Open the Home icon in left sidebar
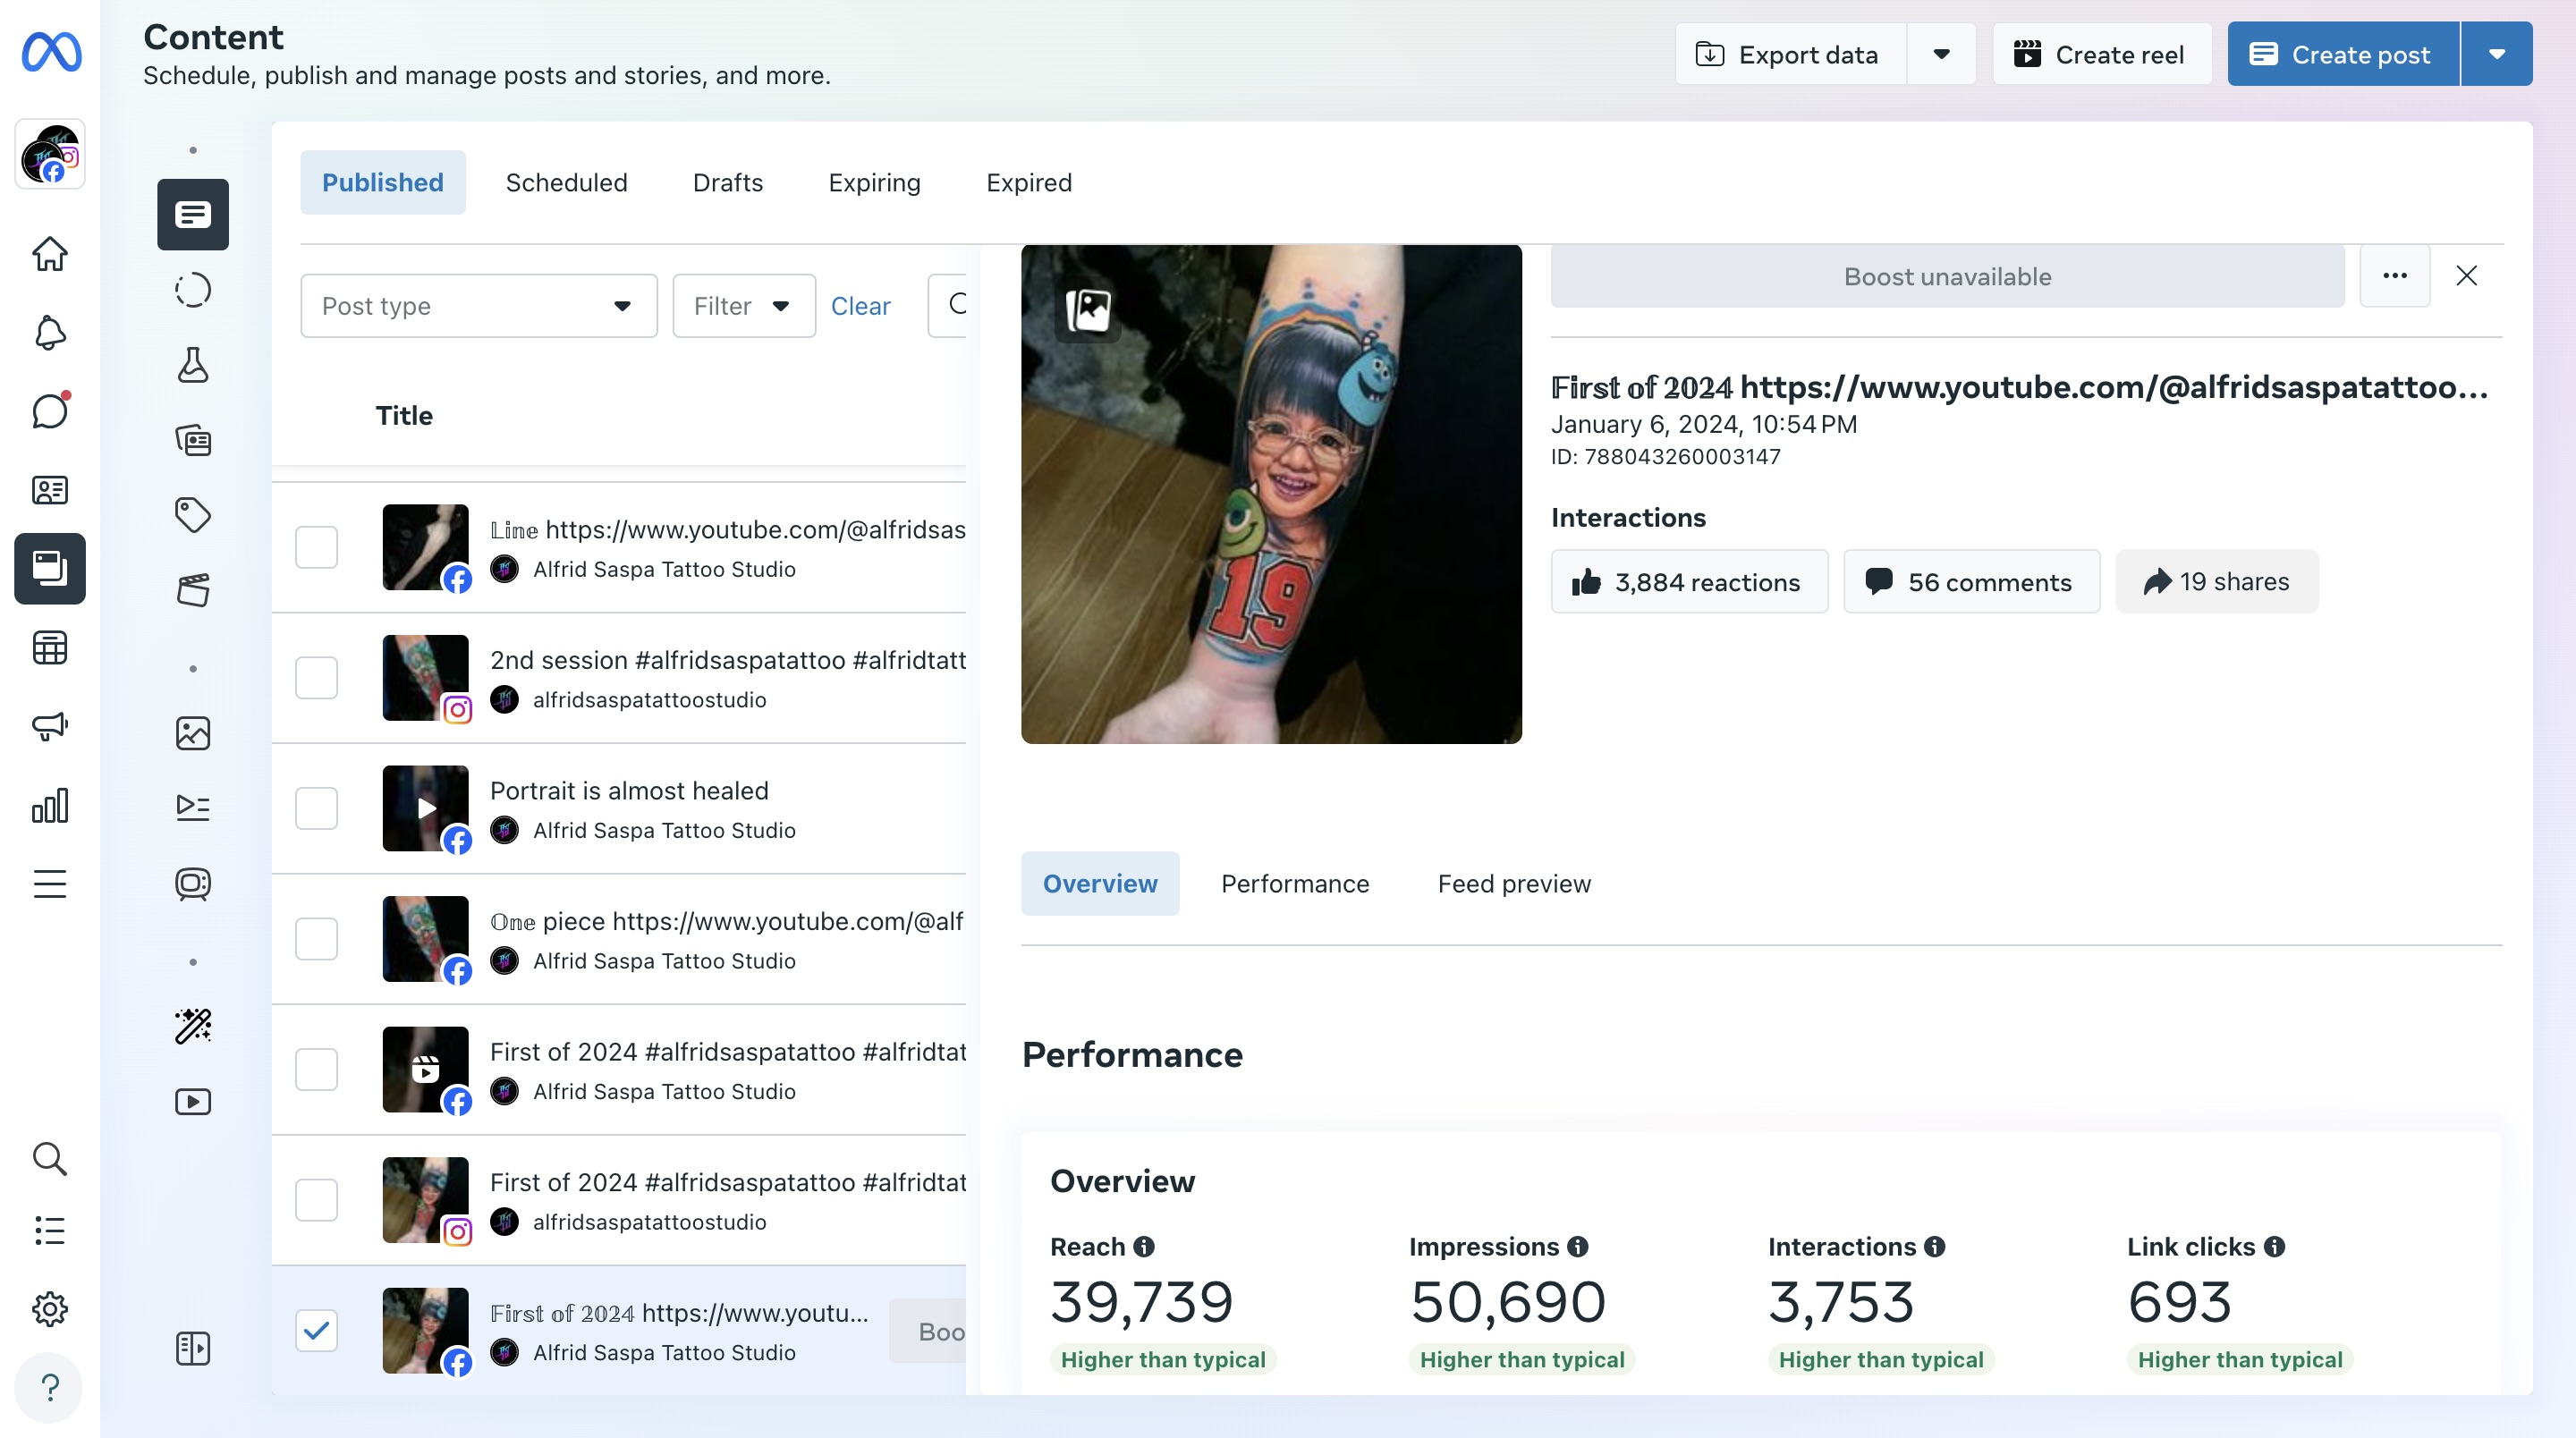The image size is (2576, 1438). tap(50, 254)
